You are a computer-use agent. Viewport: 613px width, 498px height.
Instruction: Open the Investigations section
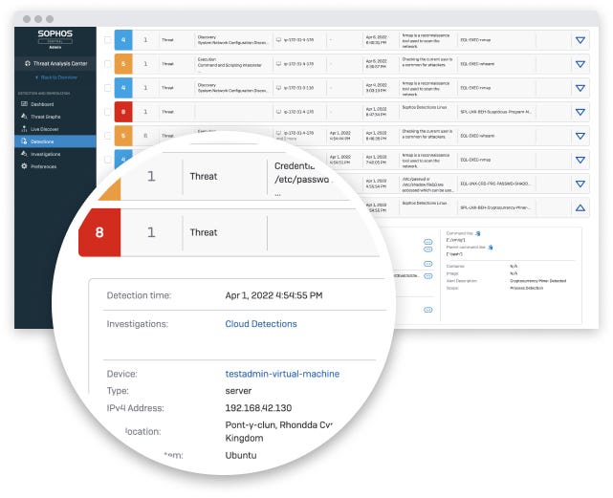click(x=55, y=154)
